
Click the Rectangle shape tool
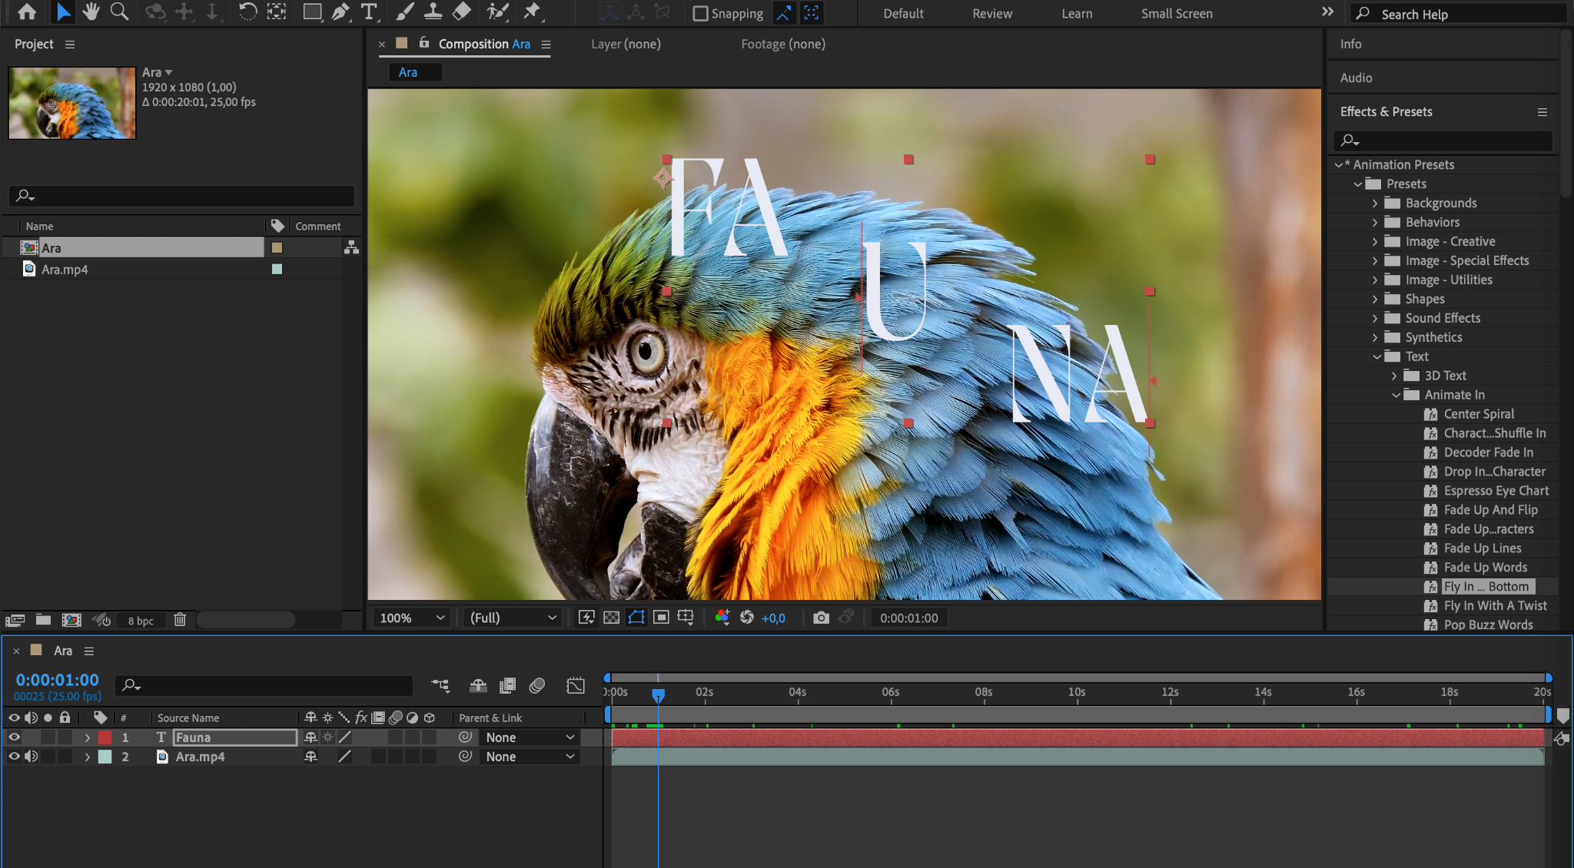tap(311, 12)
